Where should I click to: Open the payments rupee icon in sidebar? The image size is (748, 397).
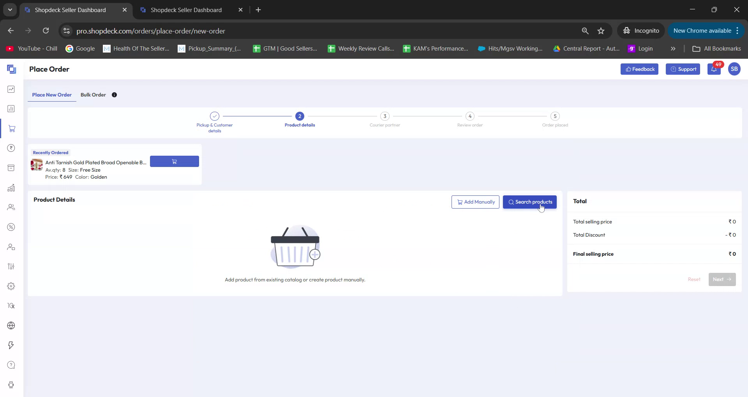coord(11,148)
